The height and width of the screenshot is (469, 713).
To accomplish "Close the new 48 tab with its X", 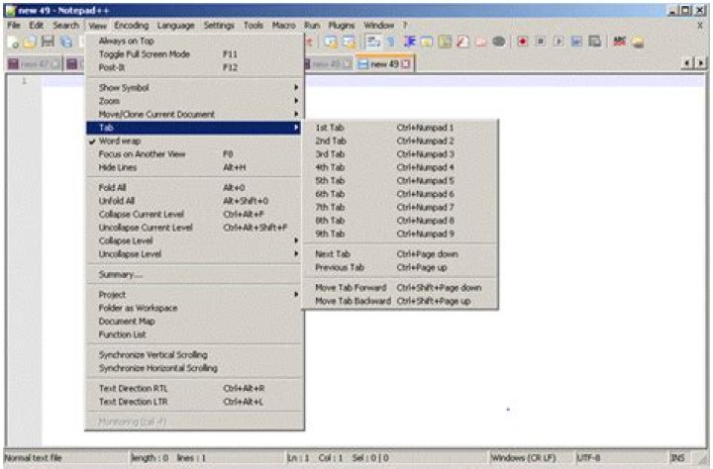I will pyautogui.click(x=348, y=64).
